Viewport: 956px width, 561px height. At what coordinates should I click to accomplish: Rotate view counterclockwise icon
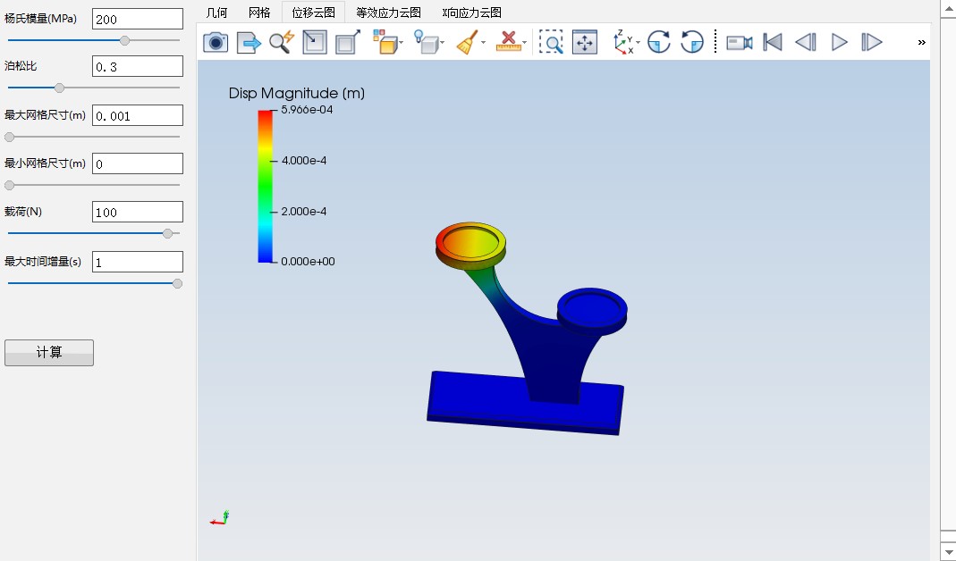tap(692, 42)
